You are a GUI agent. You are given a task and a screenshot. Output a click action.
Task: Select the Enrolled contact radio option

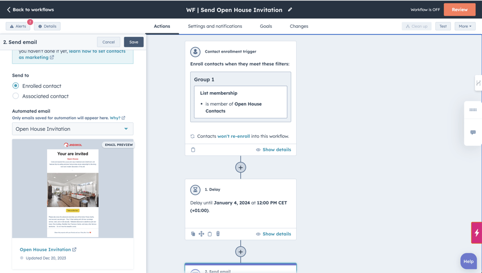(x=16, y=86)
